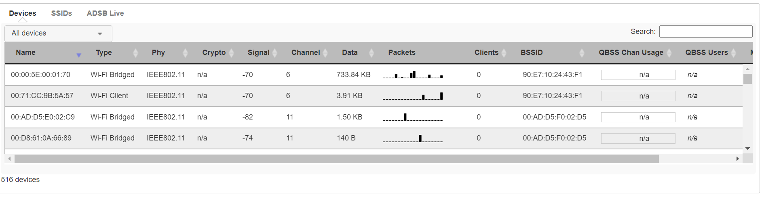Sort by the BSSID column arrows
The height and width of the screenshot is (199, 762).
(582, 53)
